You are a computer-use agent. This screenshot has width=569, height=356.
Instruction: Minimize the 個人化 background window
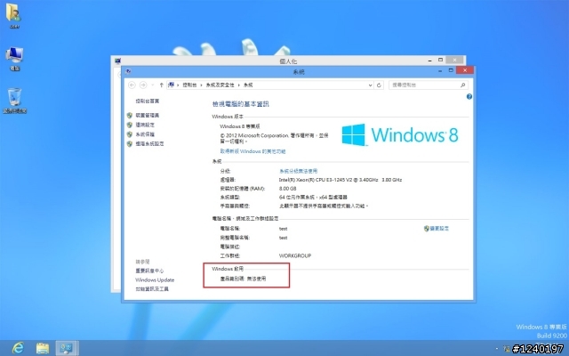(430, 61)
